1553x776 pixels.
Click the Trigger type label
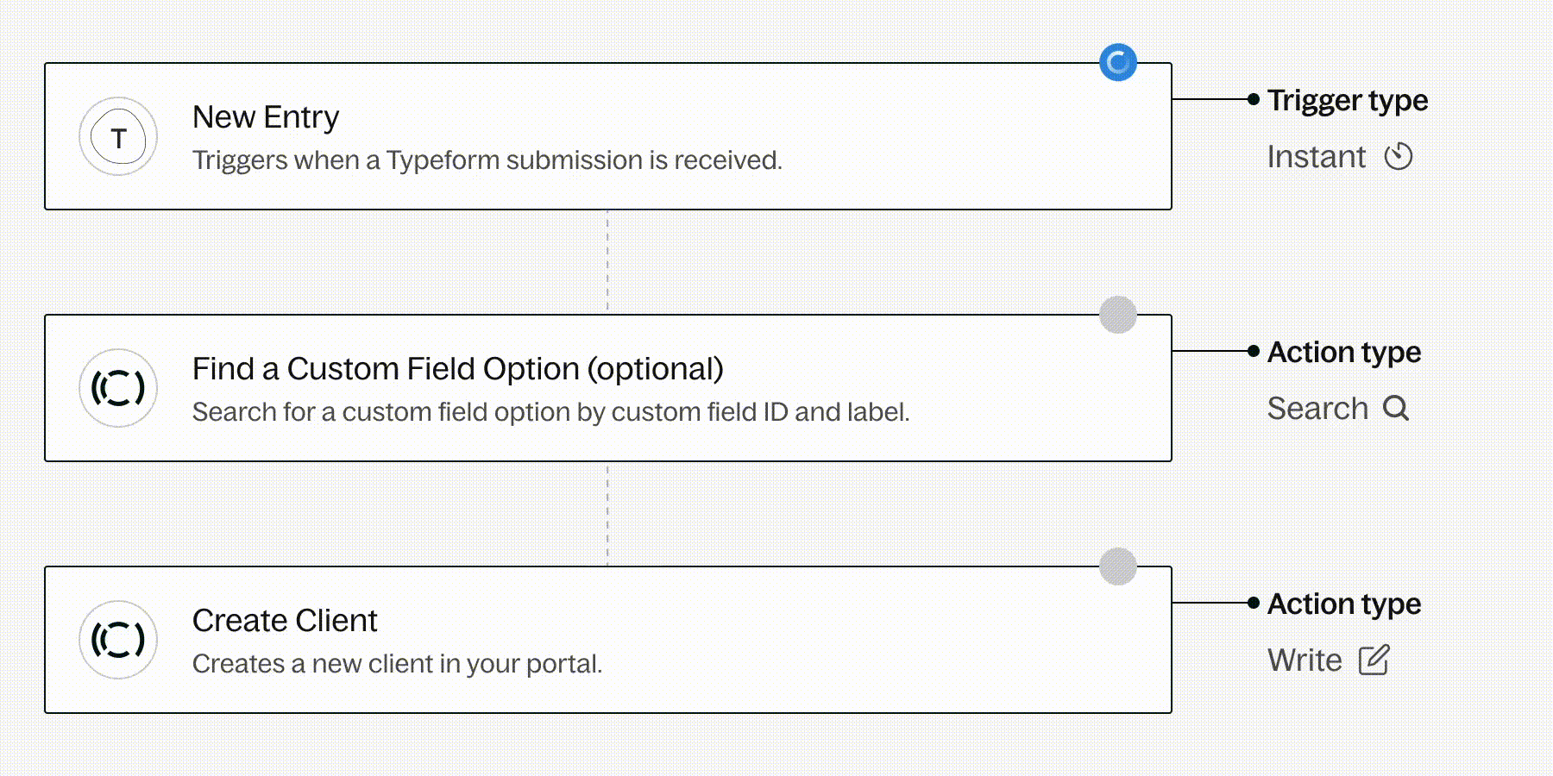pyautogui.click(x=1348, y=101)
